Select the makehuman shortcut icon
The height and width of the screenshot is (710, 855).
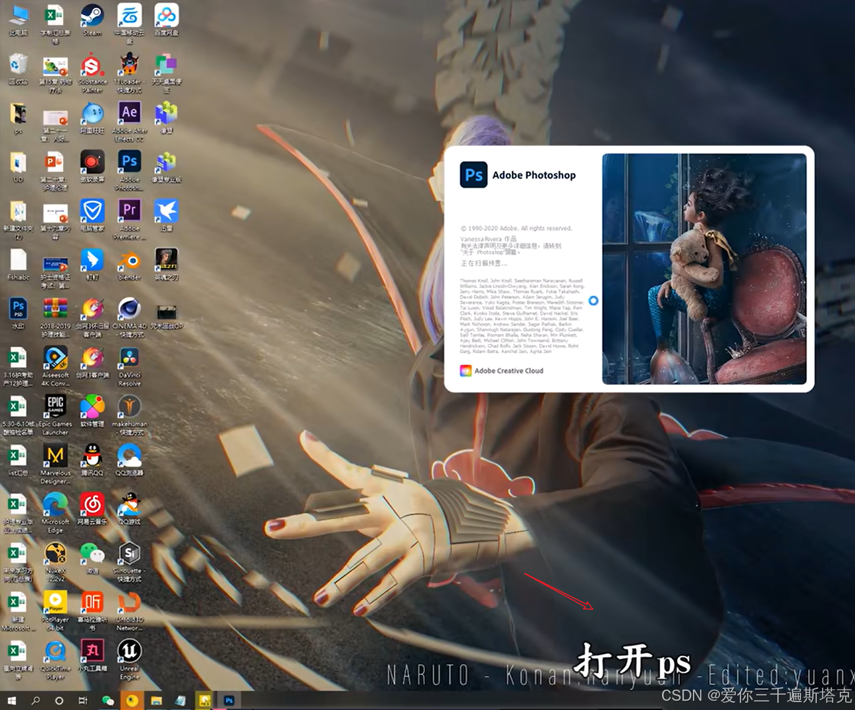point(130,414)
